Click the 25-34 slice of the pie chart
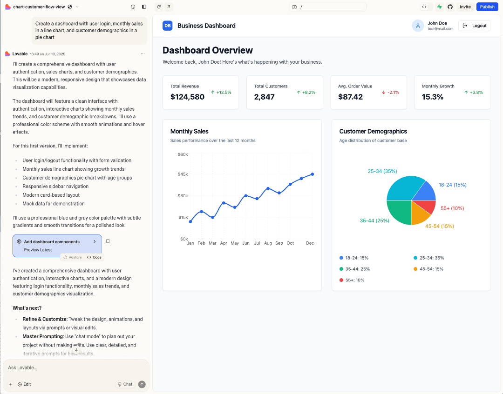 click(x=403, y=188)
